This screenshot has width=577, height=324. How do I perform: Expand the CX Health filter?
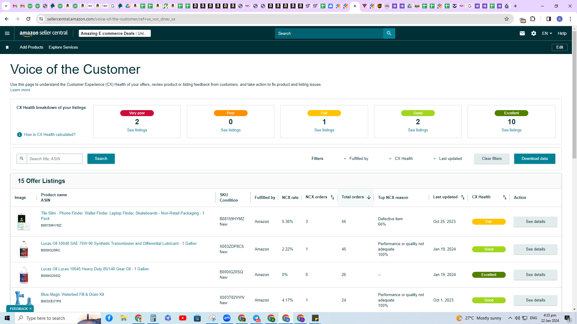click(x=401, y=159)
